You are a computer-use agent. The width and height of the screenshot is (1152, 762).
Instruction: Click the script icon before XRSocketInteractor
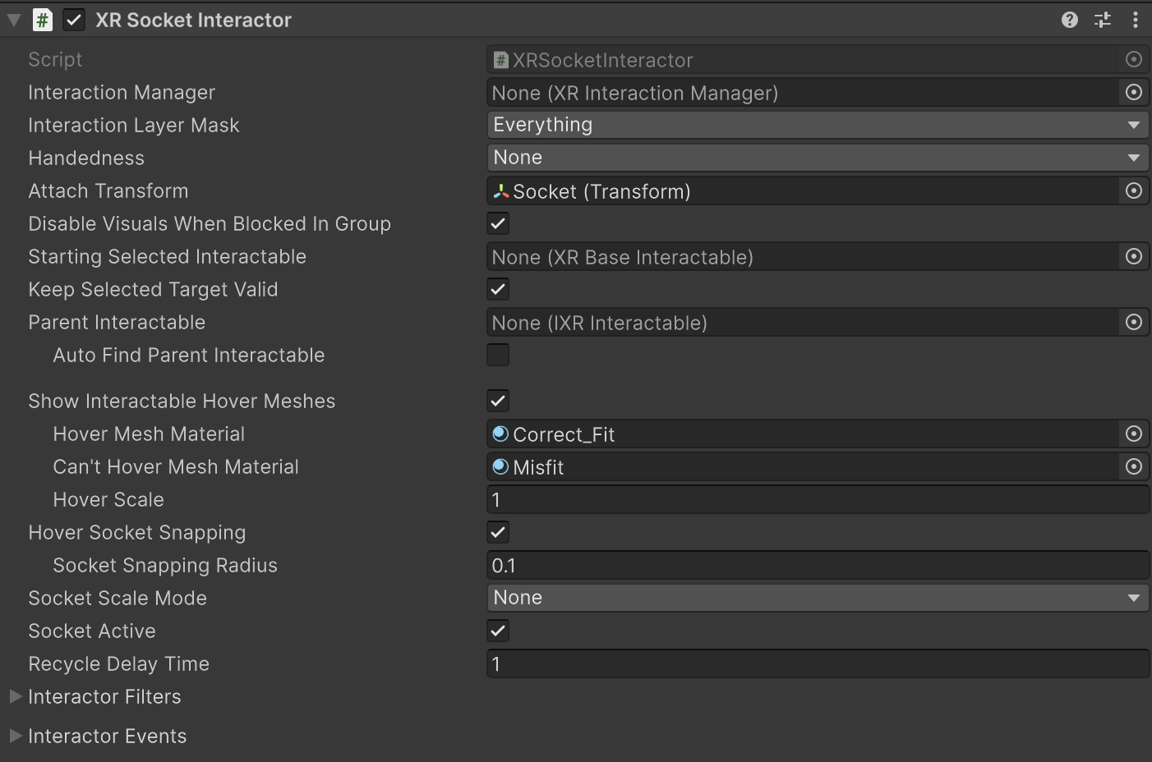500,60
